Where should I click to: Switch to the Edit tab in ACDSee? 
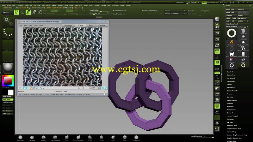tap(91, 26)
